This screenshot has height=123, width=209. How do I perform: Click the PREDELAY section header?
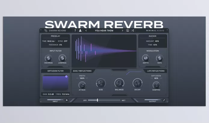pos(55,36)
